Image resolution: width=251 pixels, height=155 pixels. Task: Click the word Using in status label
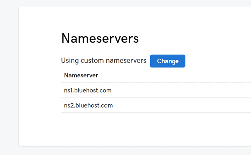coord(70,61)
